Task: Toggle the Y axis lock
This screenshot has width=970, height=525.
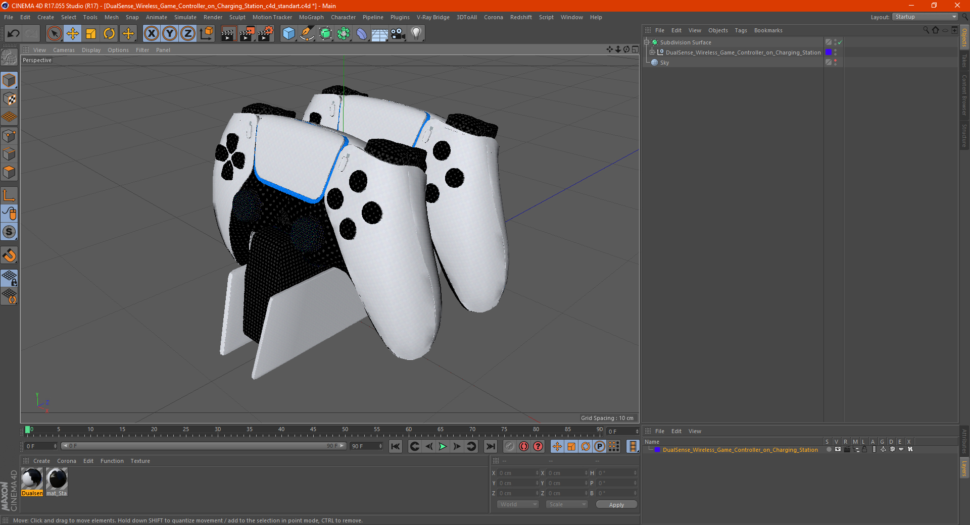Action: tap(170, 34)
